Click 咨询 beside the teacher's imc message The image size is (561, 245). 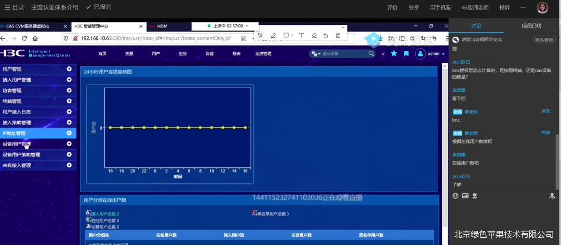[x=545, y=111]
